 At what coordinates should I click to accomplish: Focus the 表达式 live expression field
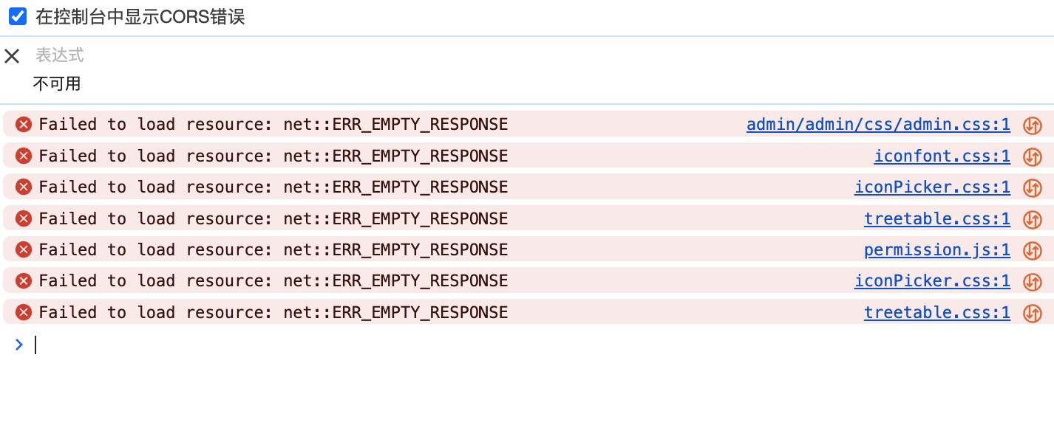click(60, 55)
